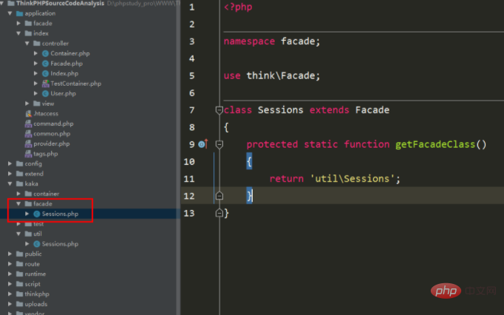Collapse the index folder arrow
Screen dimensions: 504x315
coord(18,33)
